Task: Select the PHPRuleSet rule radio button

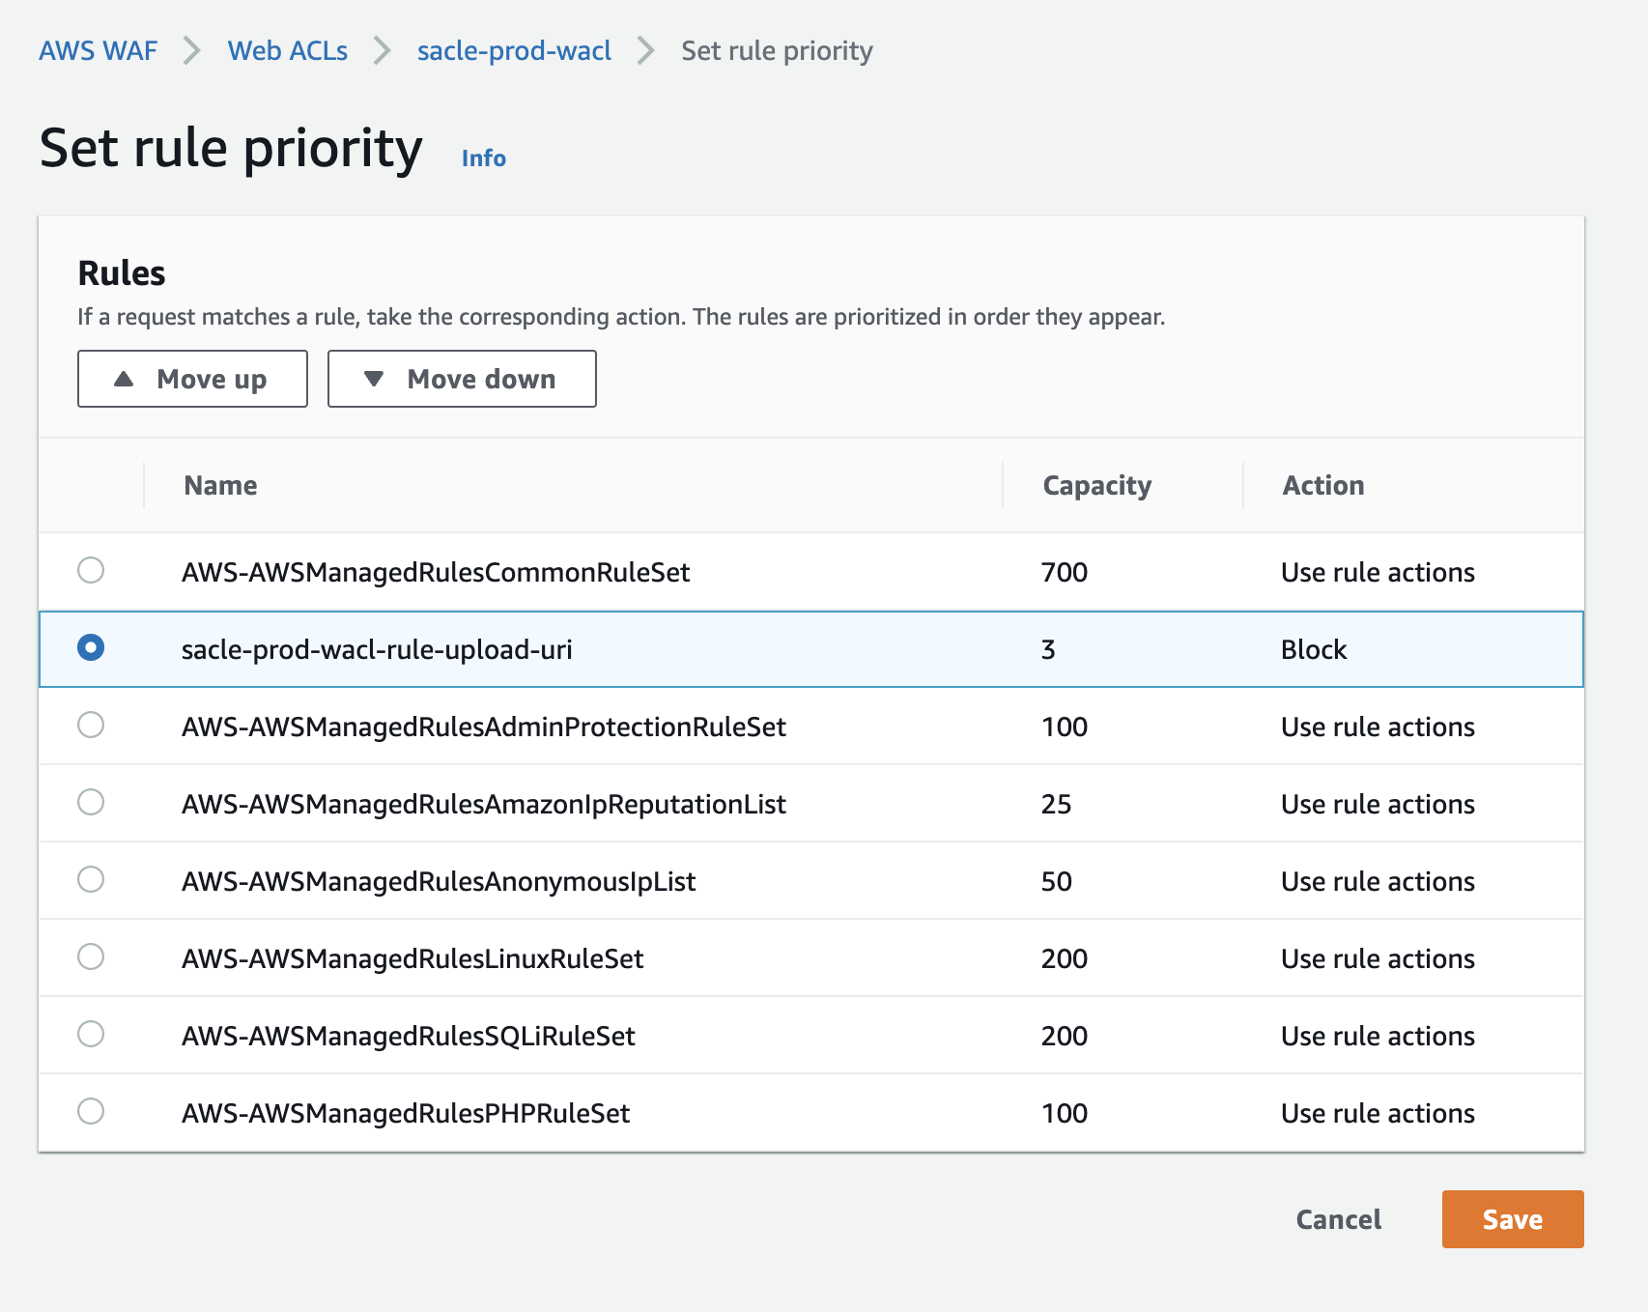Action: [91, 1111]
